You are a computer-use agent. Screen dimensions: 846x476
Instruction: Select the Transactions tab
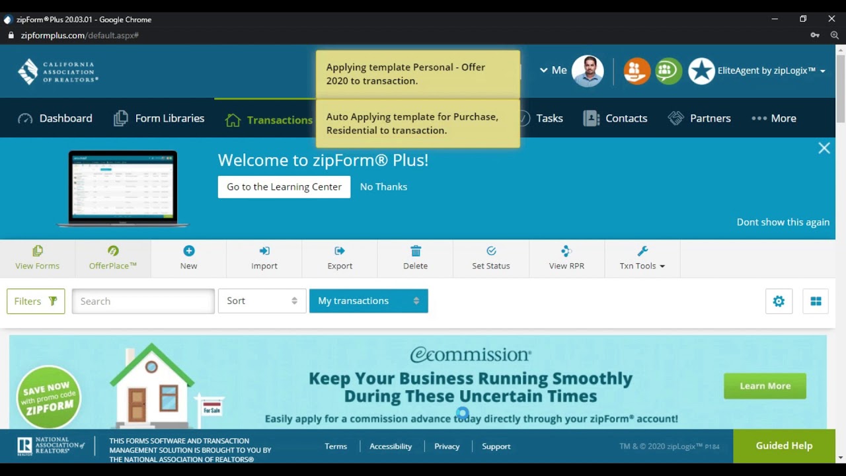coord(269,120)
